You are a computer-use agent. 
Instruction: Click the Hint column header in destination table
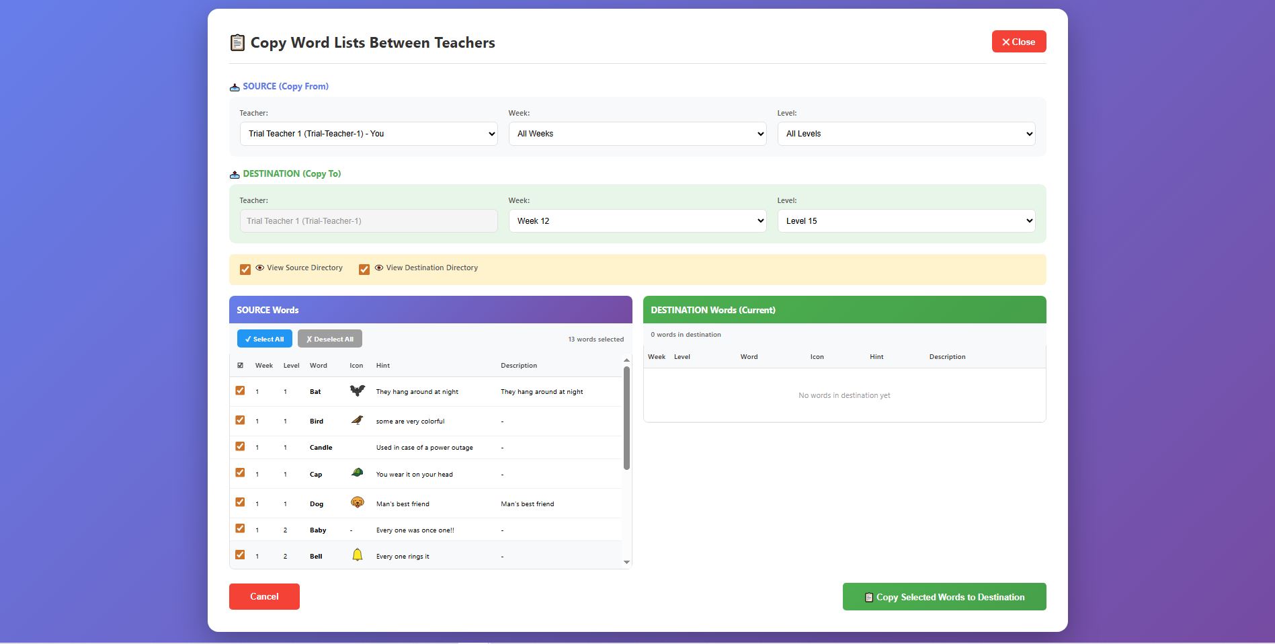tap(876, 357)
